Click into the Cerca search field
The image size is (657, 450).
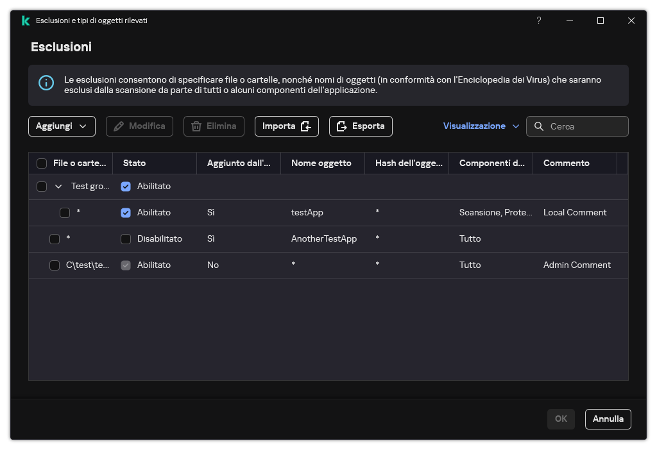[585, 126]
